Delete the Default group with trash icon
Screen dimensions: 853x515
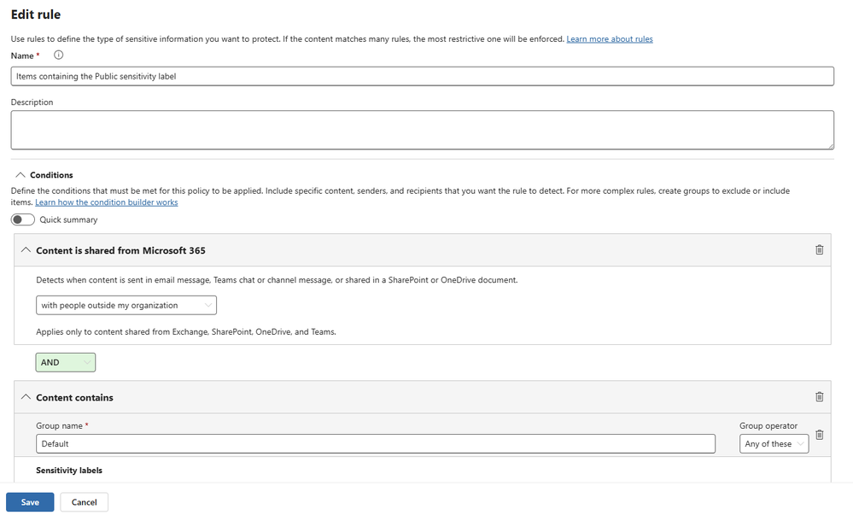coord(820,435)
